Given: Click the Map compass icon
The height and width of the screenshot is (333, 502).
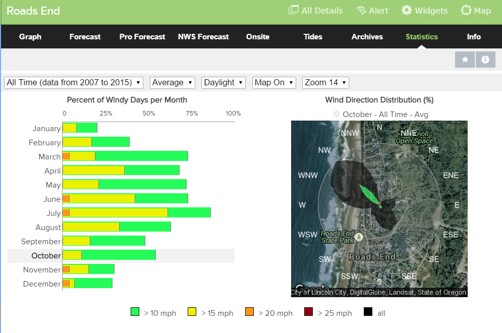Looking at the screenshot, I should [466, 11].
